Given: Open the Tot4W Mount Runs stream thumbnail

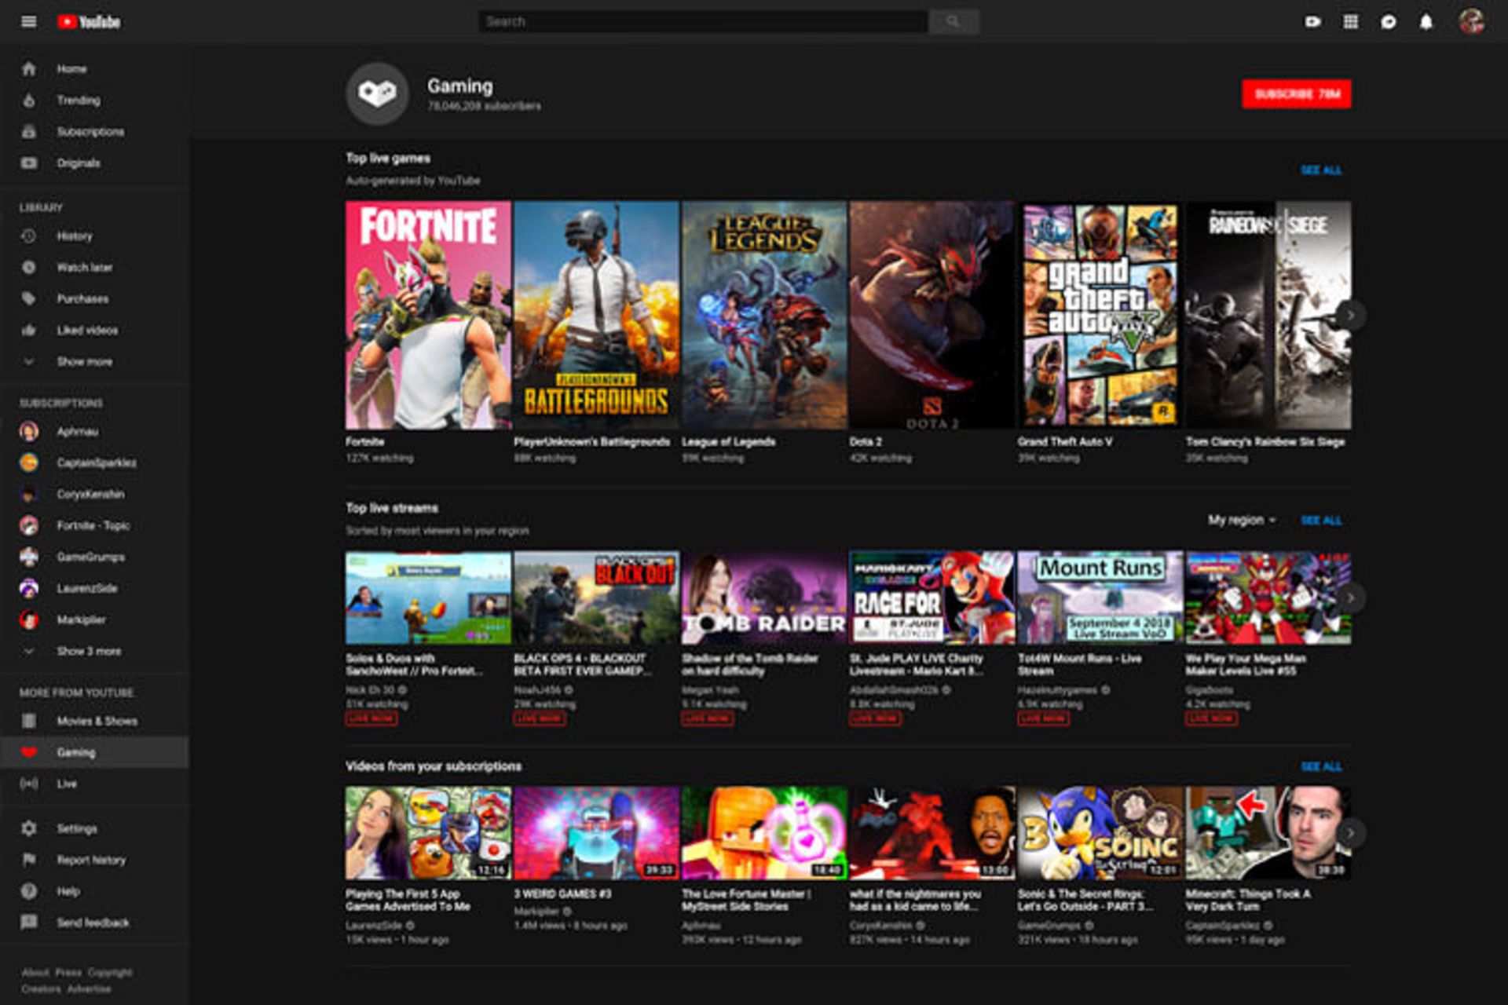Looking at the screenshot, I should [1100, 598].
